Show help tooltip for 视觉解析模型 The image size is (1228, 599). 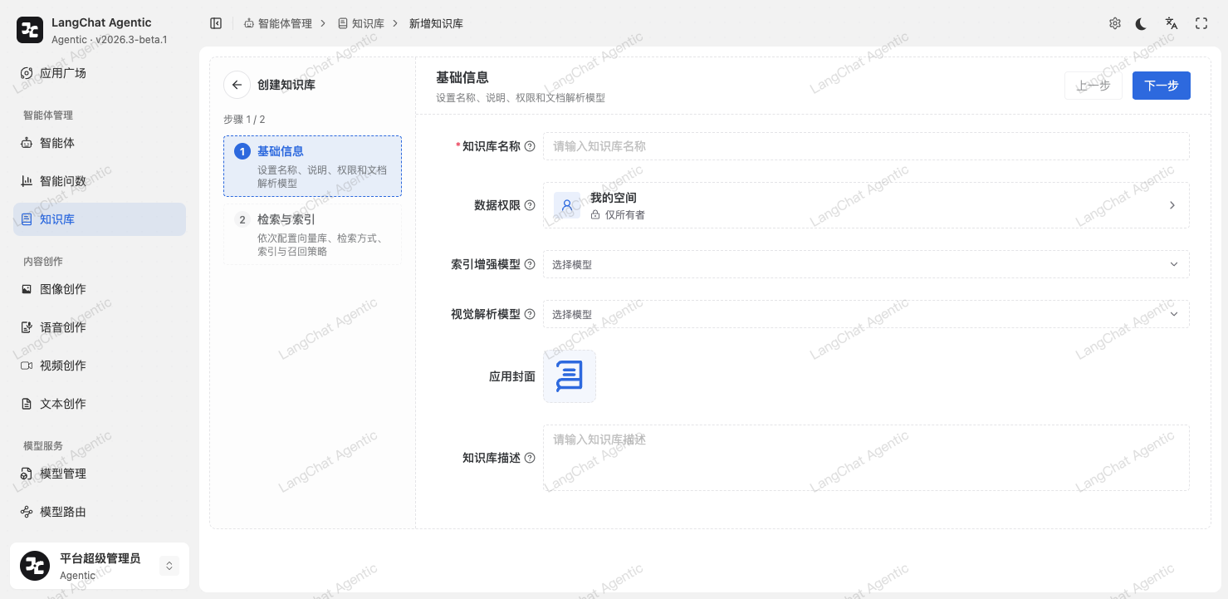point(530,314)
